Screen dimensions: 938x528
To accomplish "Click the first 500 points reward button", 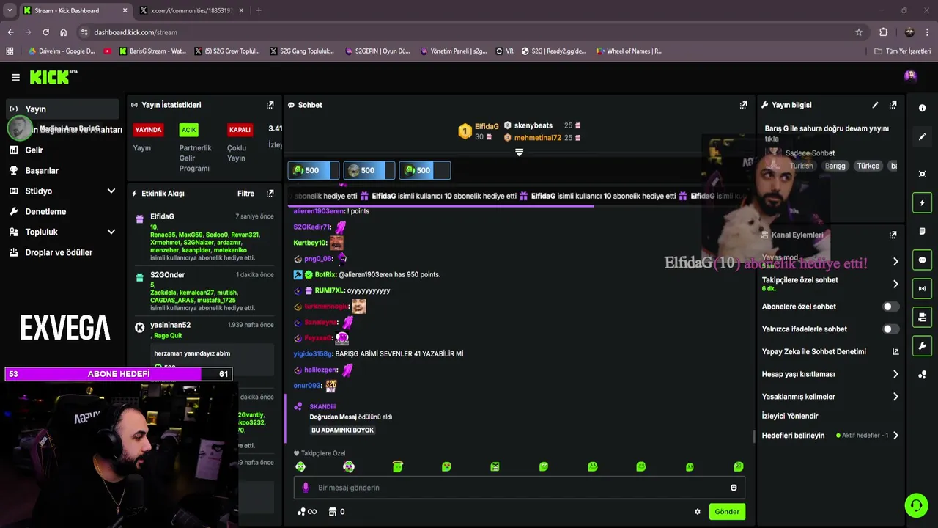I will (314, 170).
